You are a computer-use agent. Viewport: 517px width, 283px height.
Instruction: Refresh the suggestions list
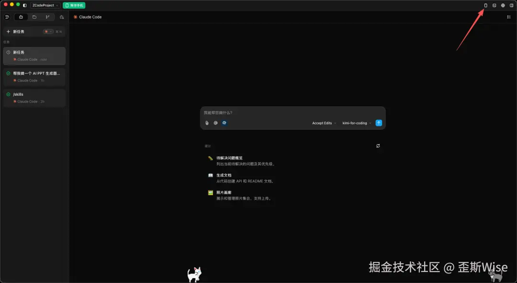378,146
